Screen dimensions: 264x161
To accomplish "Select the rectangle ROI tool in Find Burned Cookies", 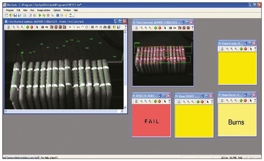I will point(43,27).
